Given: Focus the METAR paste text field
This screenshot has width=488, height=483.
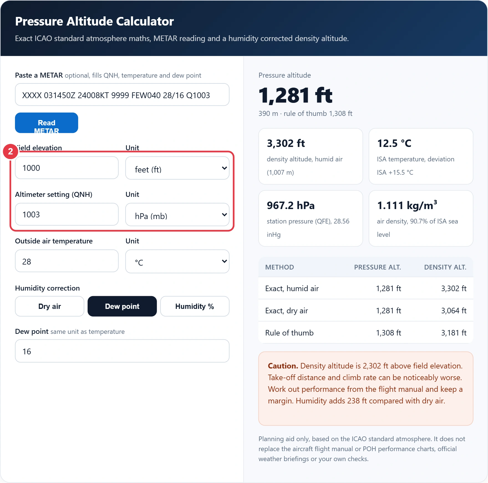Looking at the screenshot, I should point(122,95).
